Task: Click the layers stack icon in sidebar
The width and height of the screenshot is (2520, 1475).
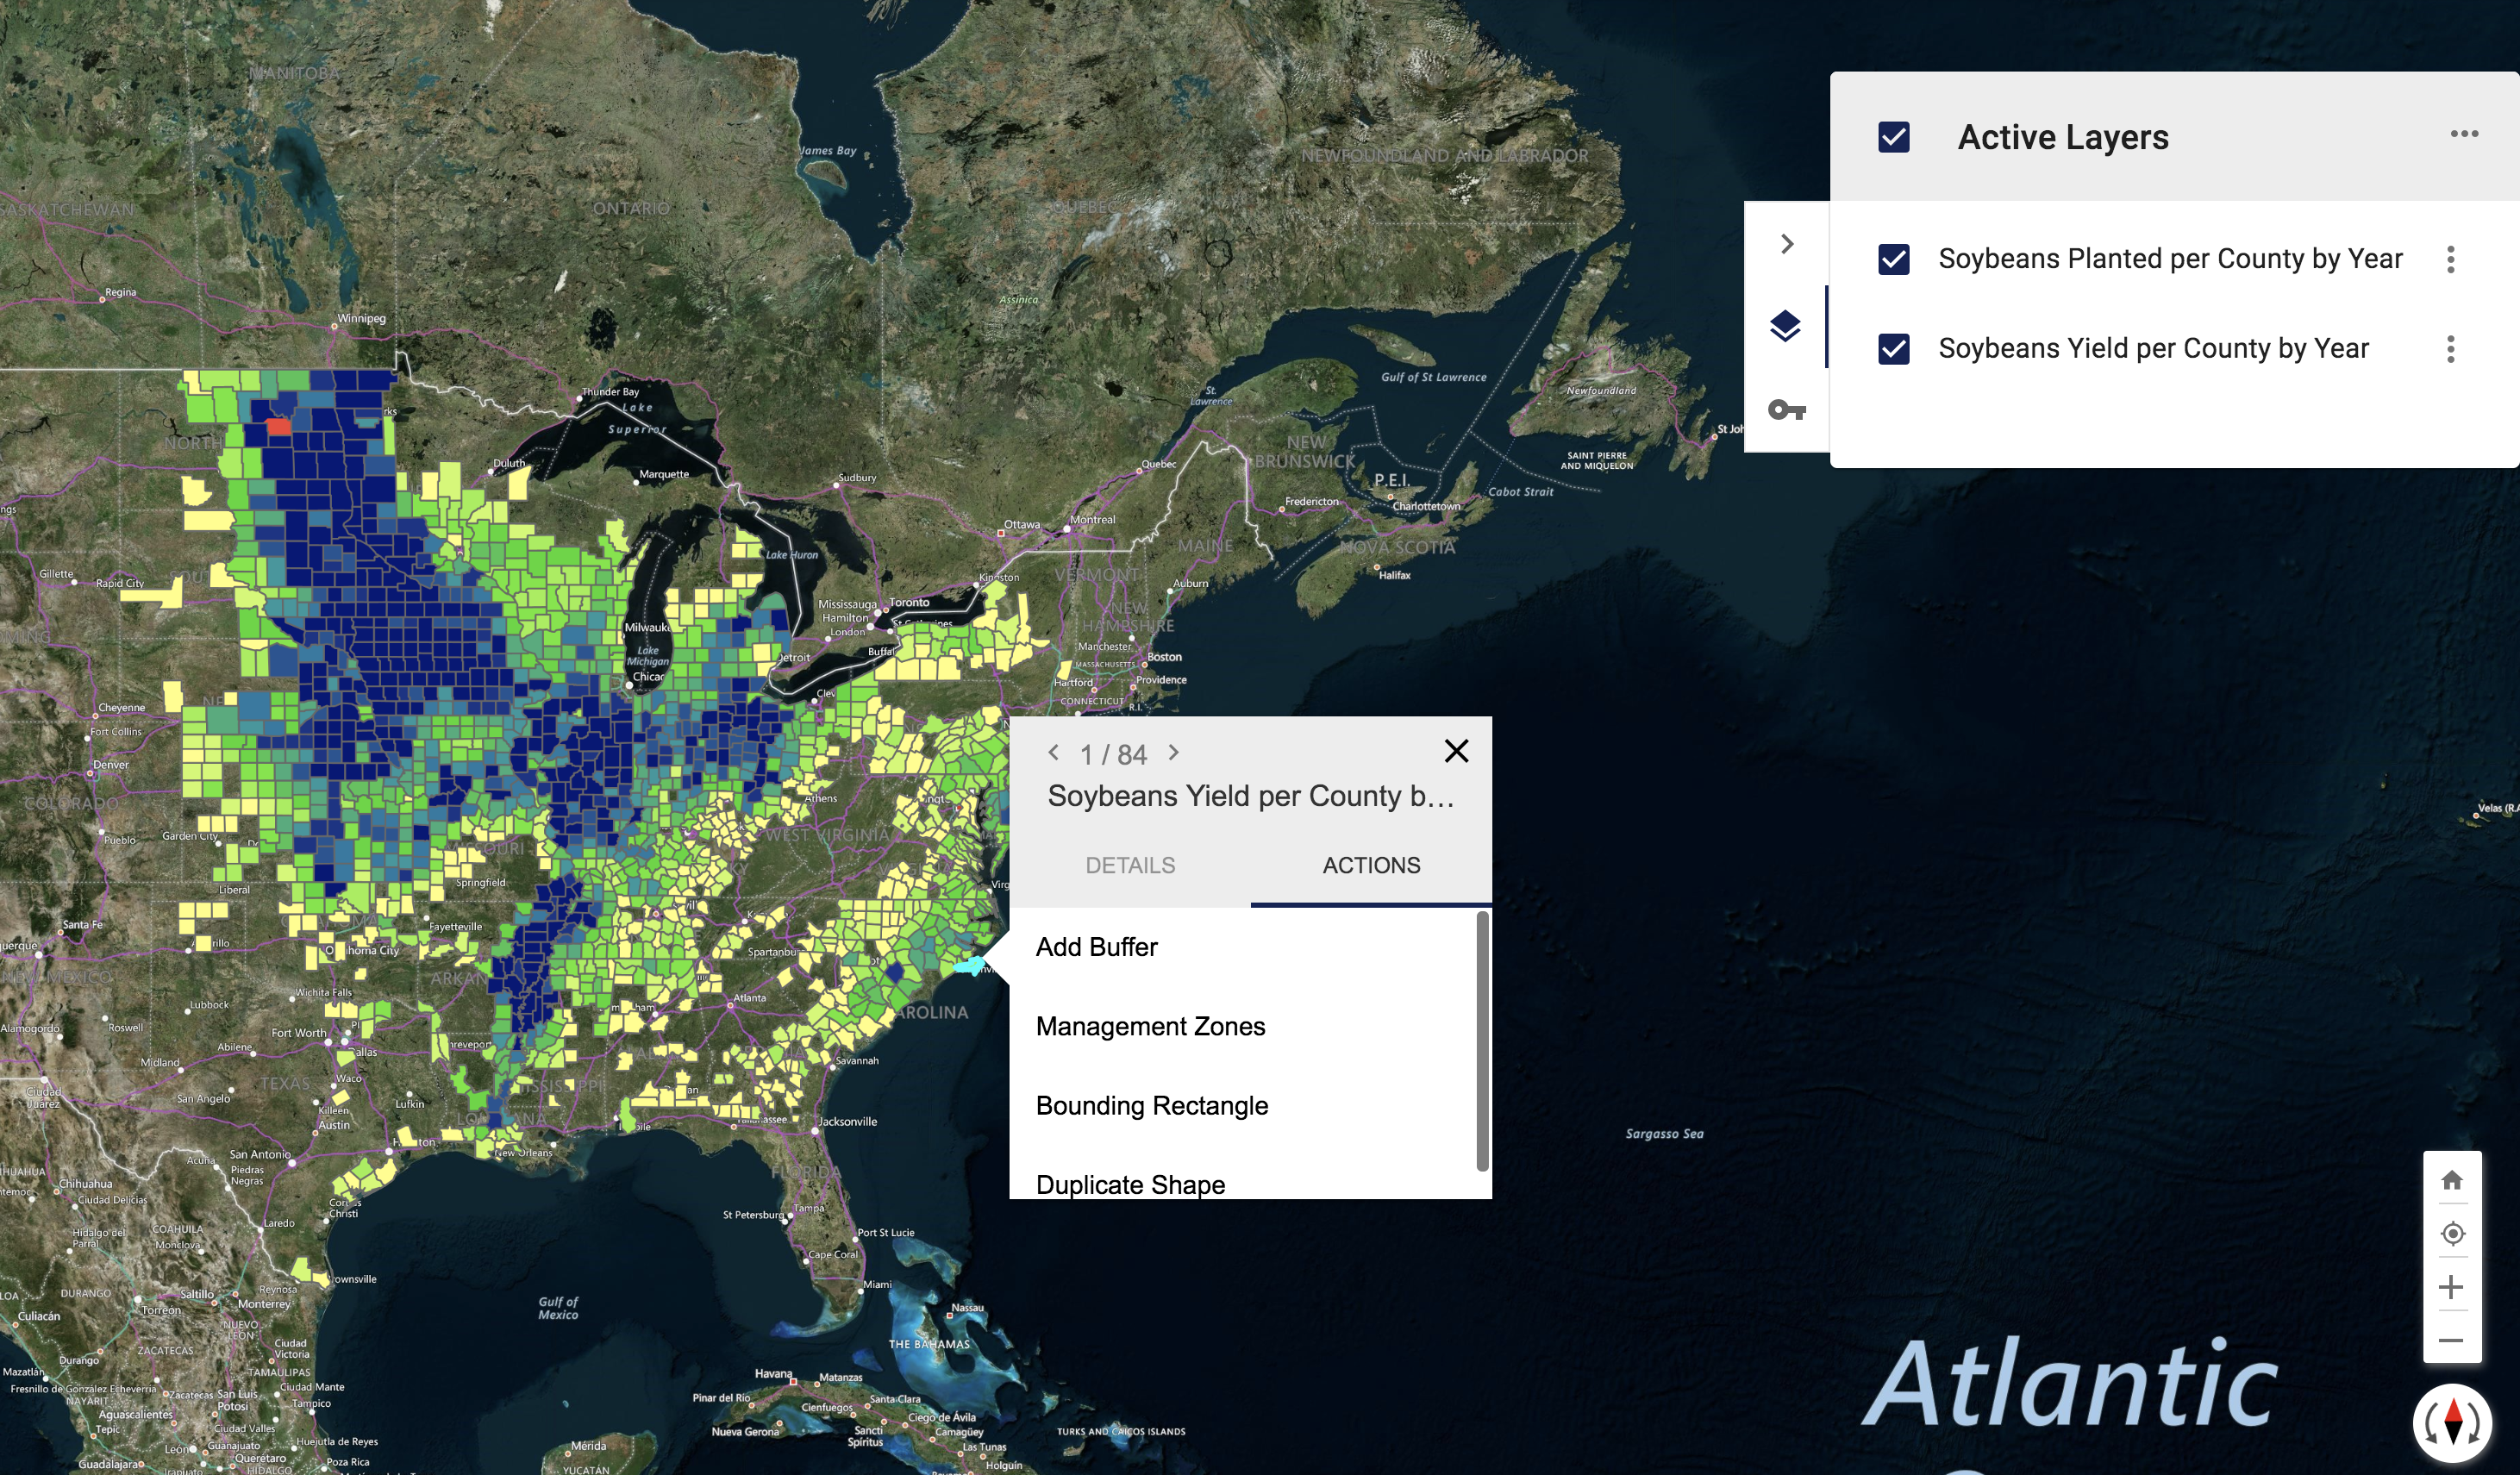Action: pyautogui.click(x=1785, y=326)
